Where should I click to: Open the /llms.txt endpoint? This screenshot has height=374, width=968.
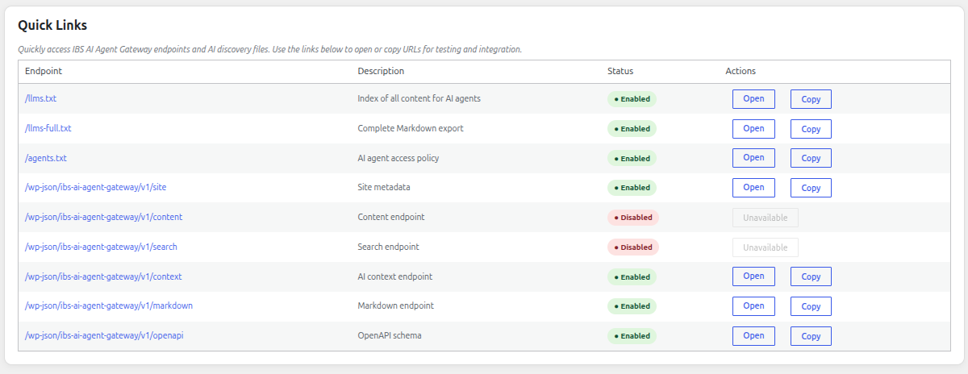[753, 98]
